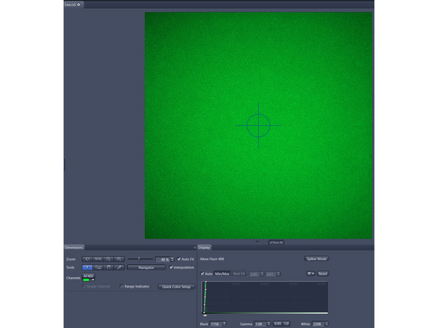This screenshot has height=328, width=438.
Task: Select Best Fit display mode
Action: pos(239,274)
